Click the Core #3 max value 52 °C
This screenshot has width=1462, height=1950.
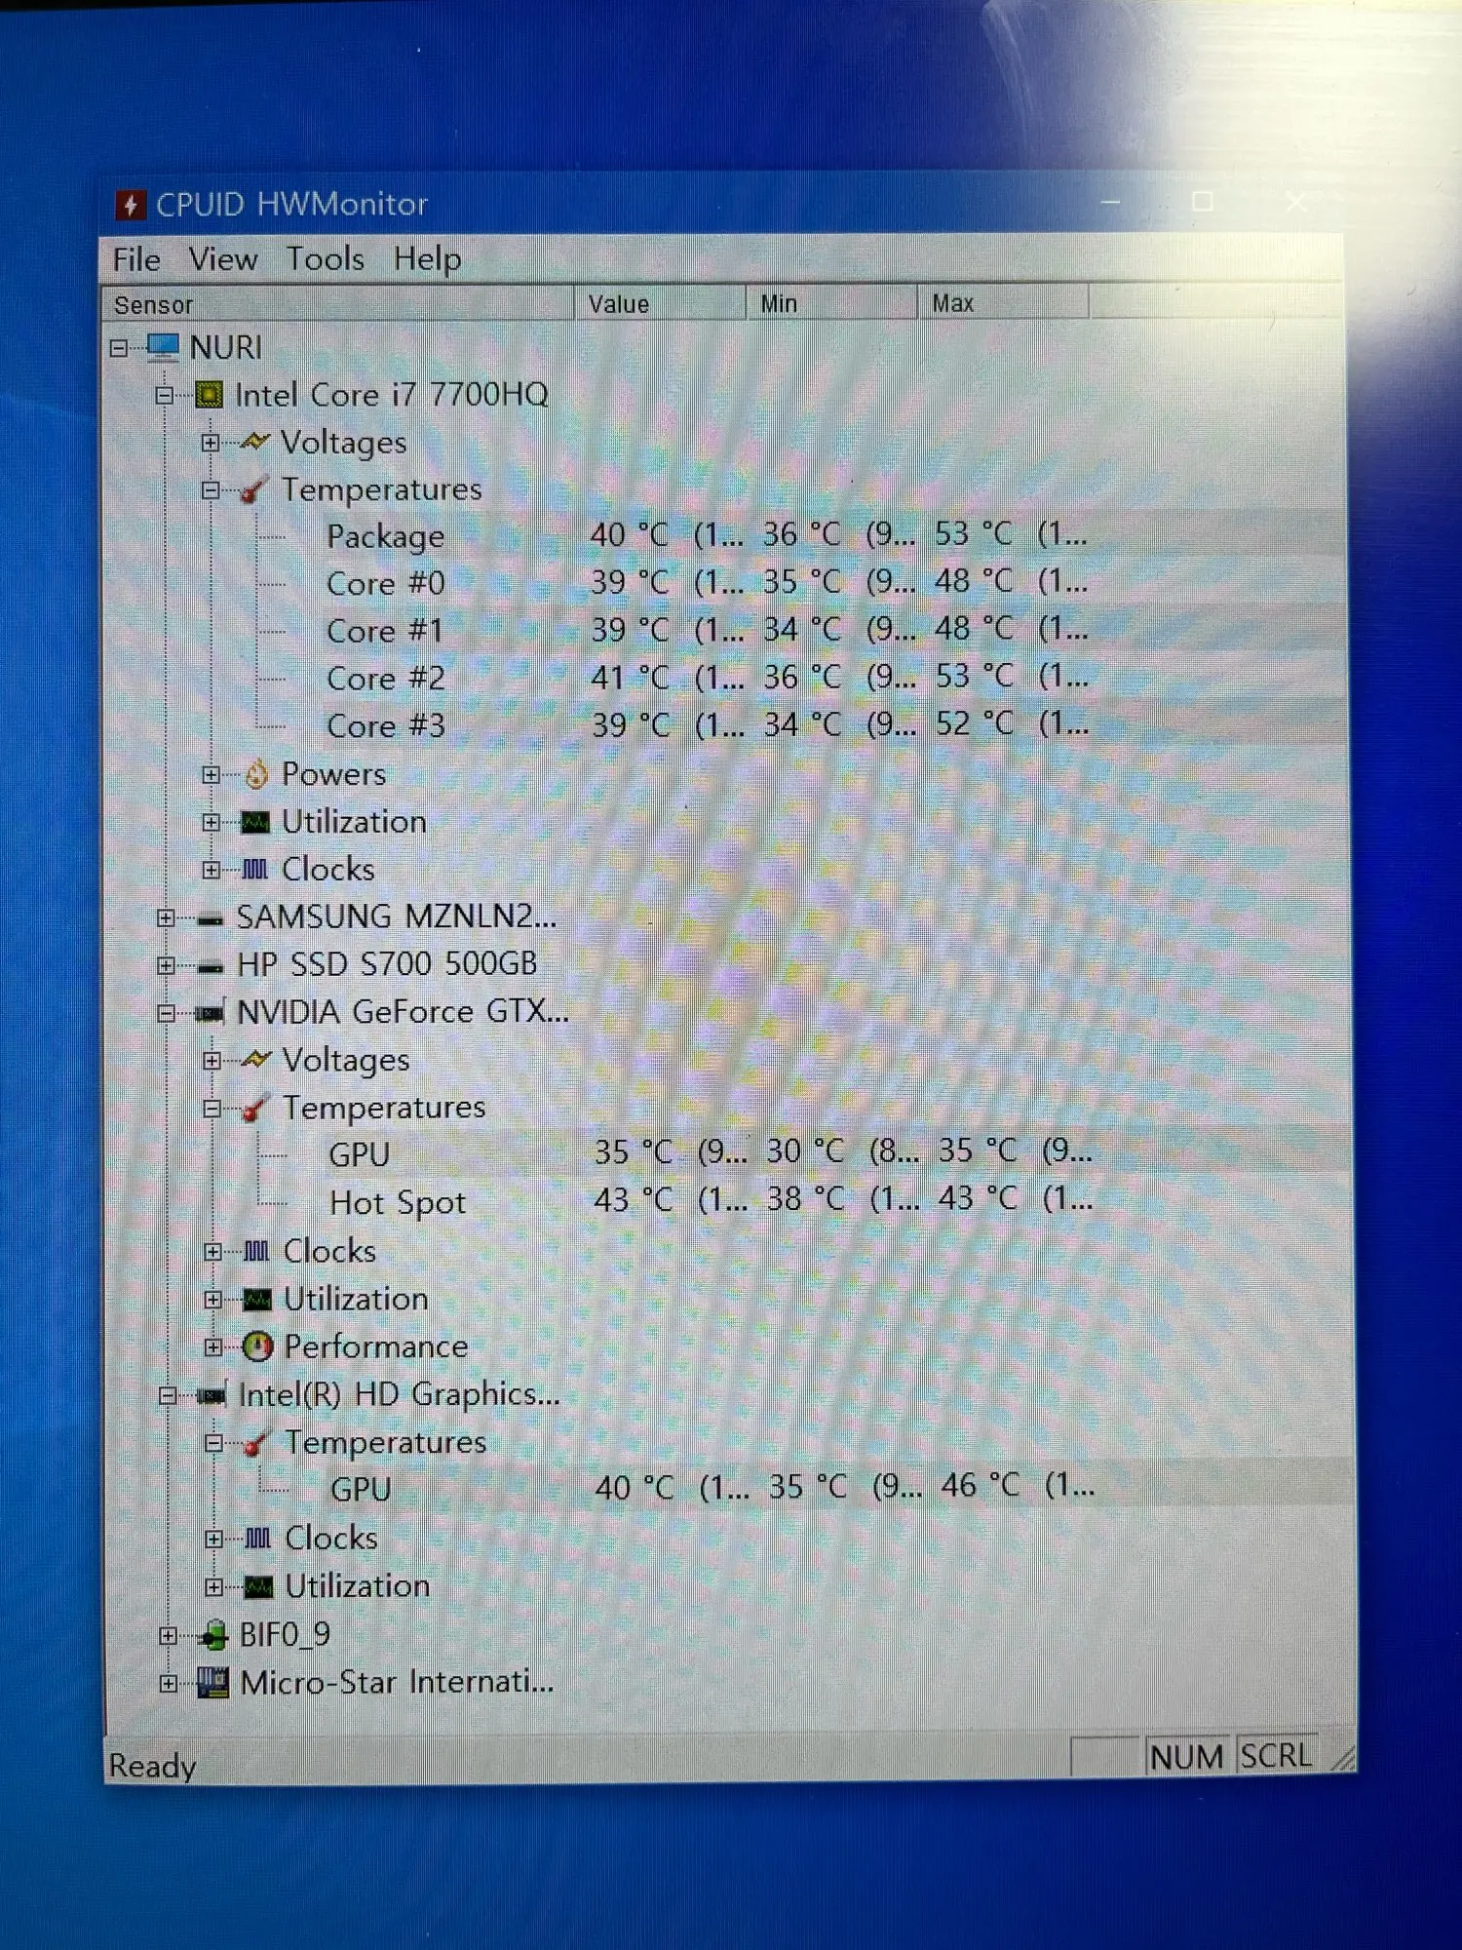pos(975,723)
